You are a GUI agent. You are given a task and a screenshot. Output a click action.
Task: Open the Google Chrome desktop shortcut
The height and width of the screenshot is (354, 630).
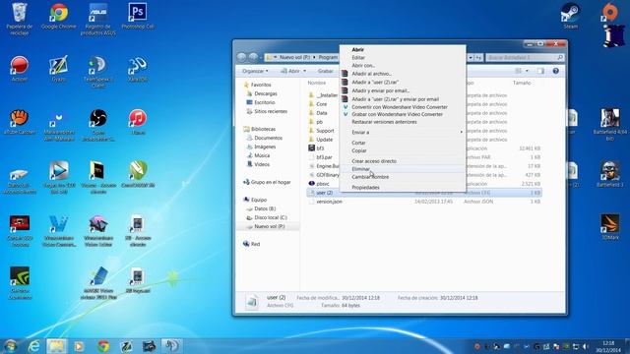pyautogui.click(x=59, y=16)
